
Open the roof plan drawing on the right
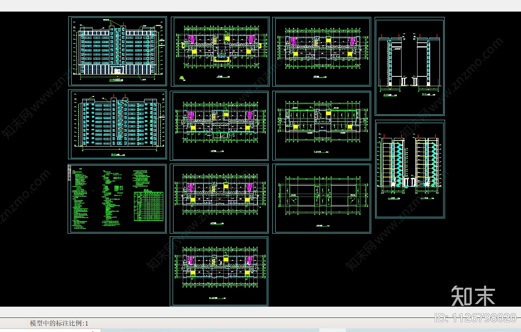pyautogui.click(x=322, y=198)
